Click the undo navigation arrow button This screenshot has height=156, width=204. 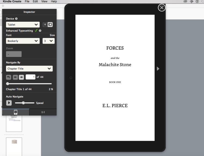[x=8, y=77]
